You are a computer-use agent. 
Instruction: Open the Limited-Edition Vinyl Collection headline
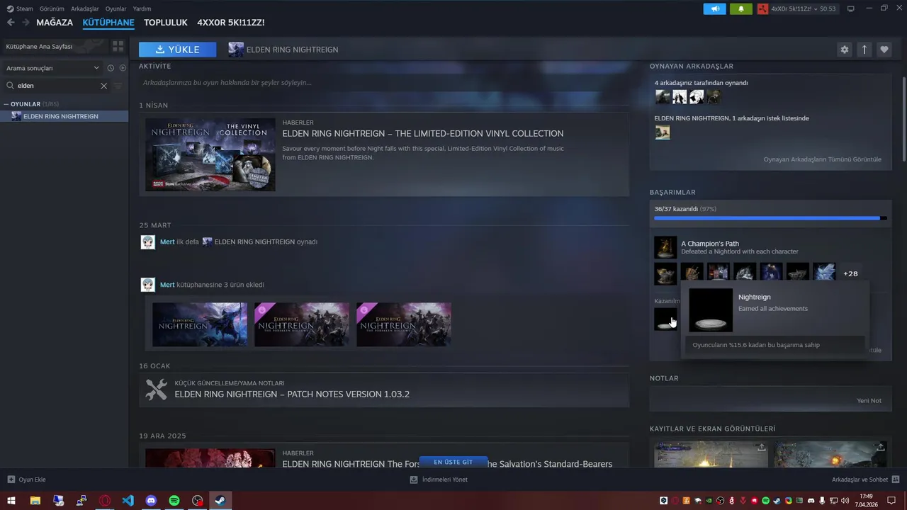tap(423, 133)
